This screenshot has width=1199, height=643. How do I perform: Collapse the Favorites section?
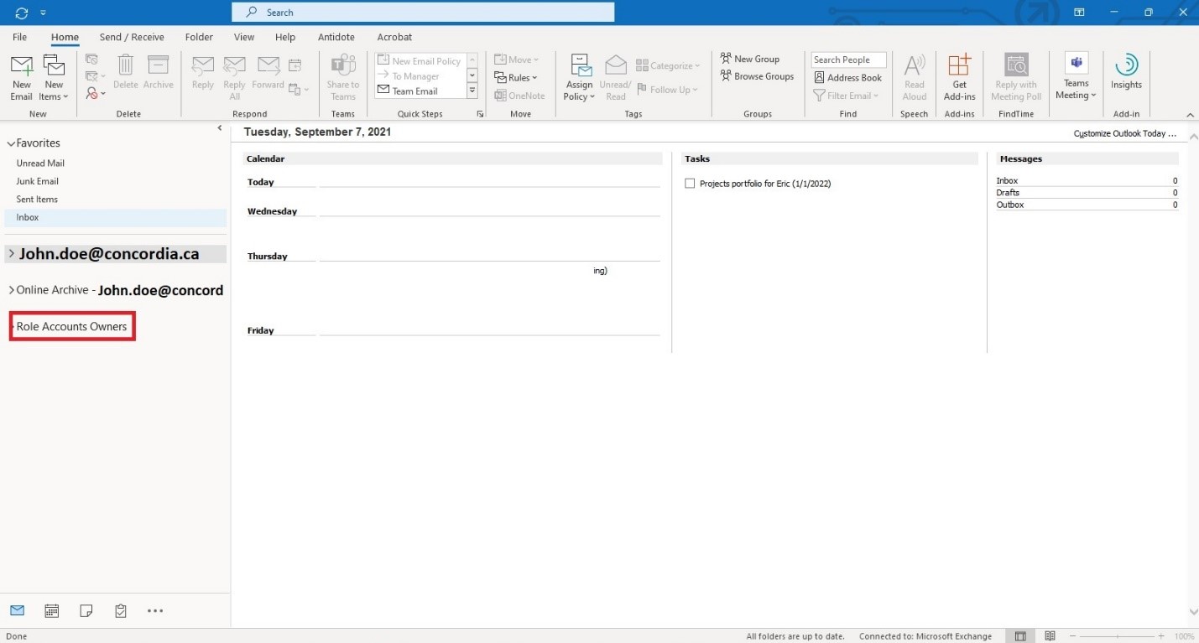tap(11, 143)
